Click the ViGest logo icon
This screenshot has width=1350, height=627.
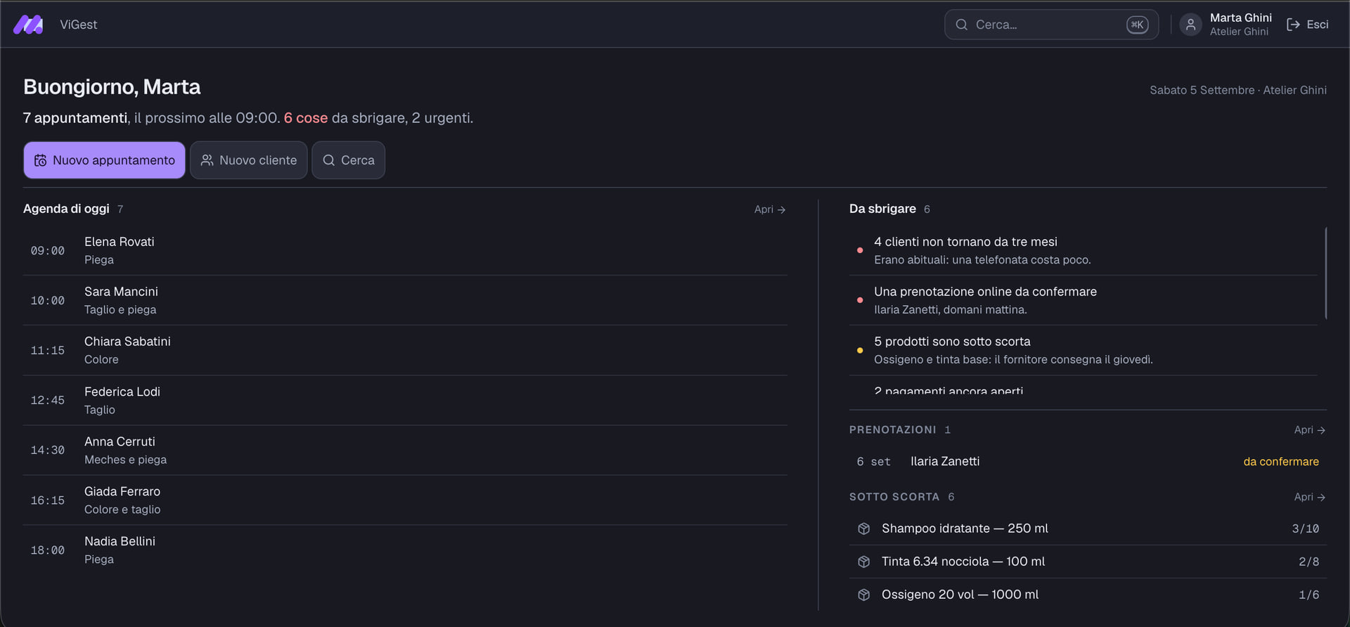[x=28, y=25]
